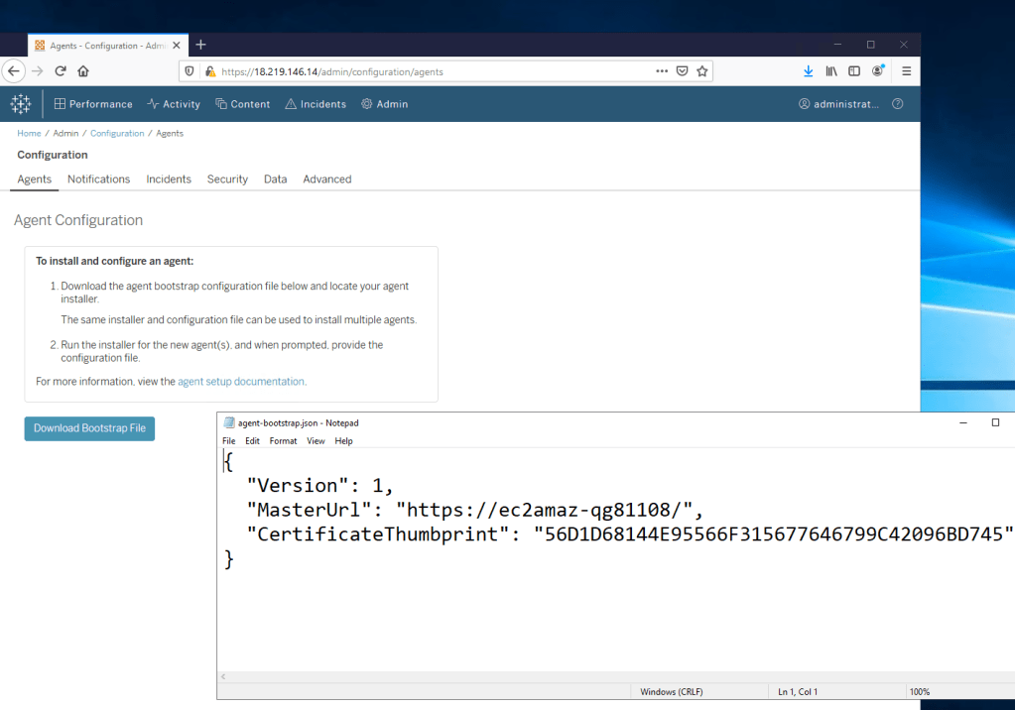1015x710 pixels.
Task: Switch to the Security tab
Action: click(227, 179)
